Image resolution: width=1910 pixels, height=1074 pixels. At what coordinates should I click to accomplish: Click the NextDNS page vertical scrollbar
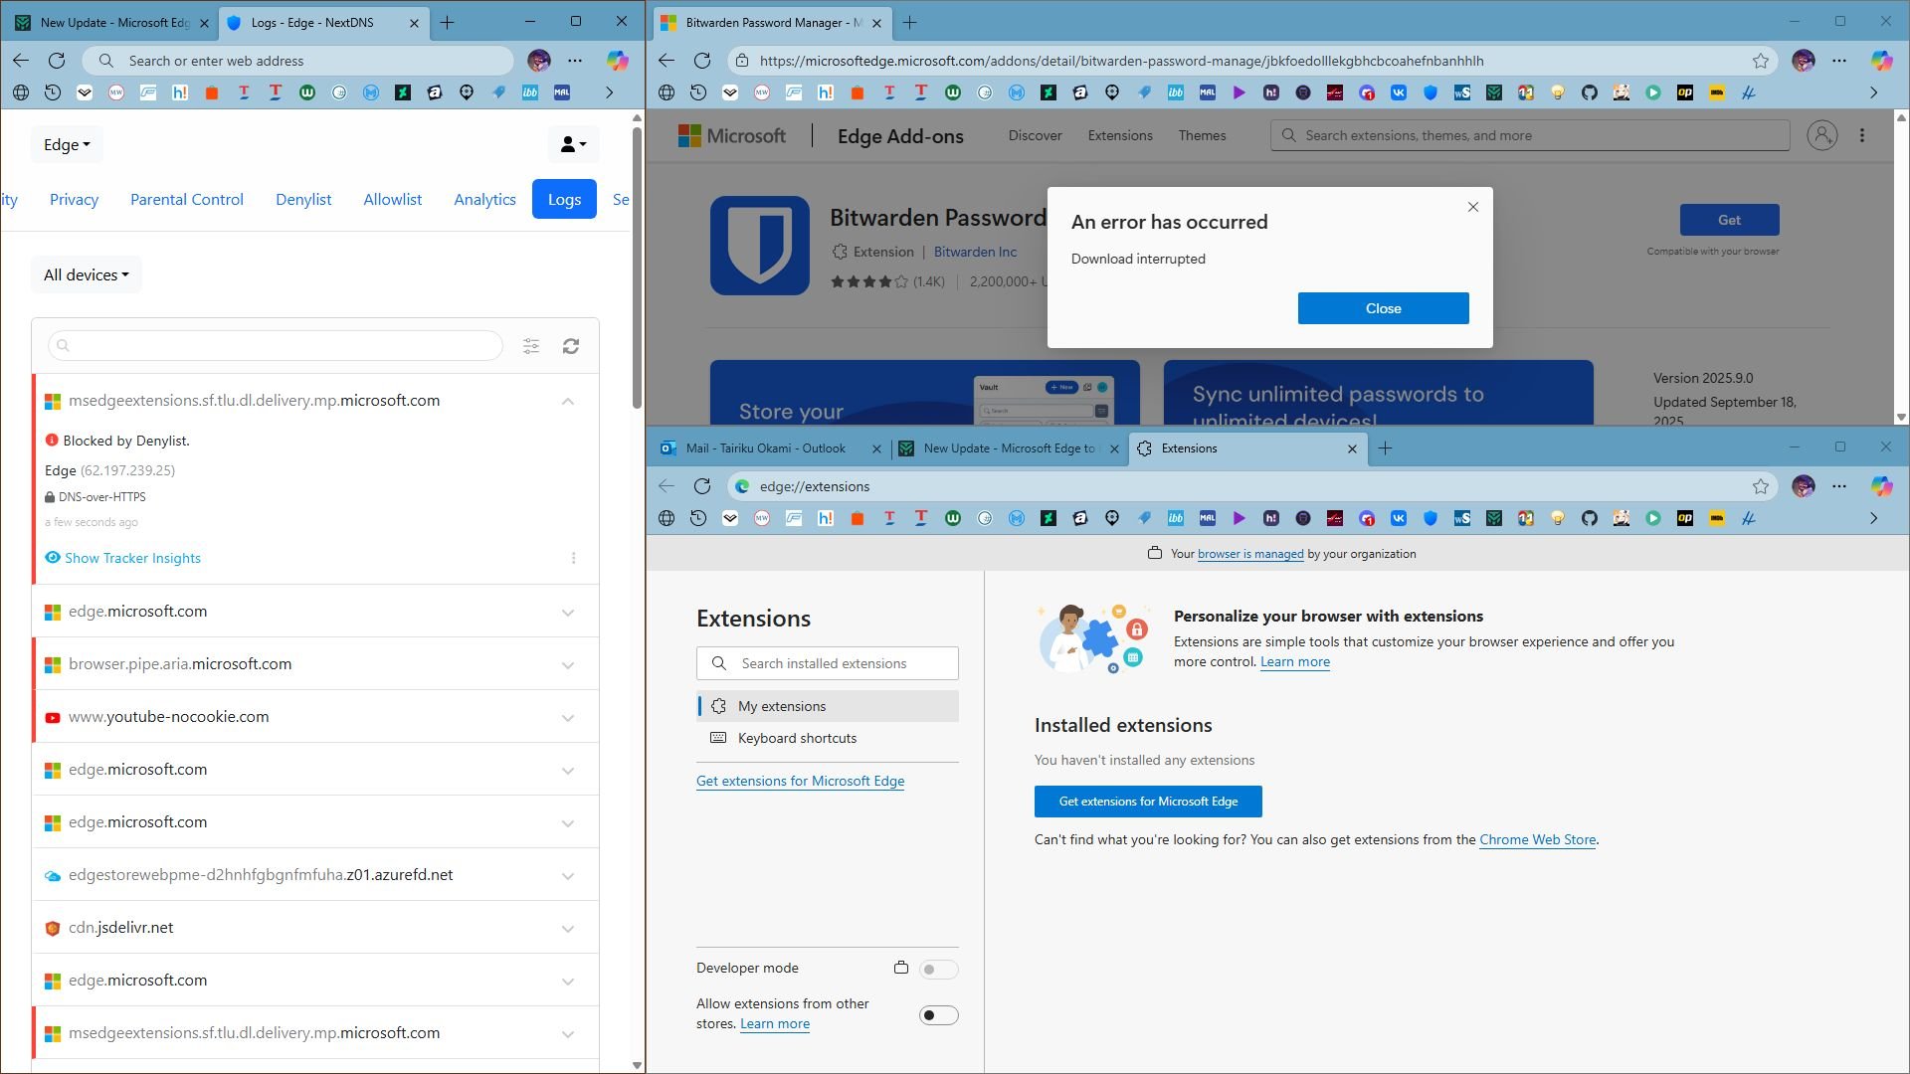pyautogui.click(x=638, y=268)
